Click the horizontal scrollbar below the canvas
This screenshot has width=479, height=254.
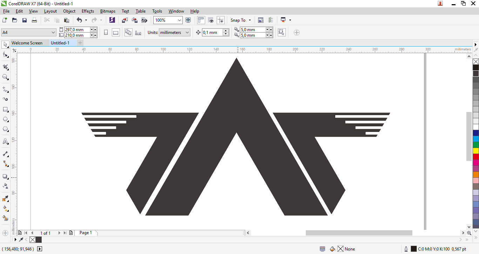coord(358,232)
